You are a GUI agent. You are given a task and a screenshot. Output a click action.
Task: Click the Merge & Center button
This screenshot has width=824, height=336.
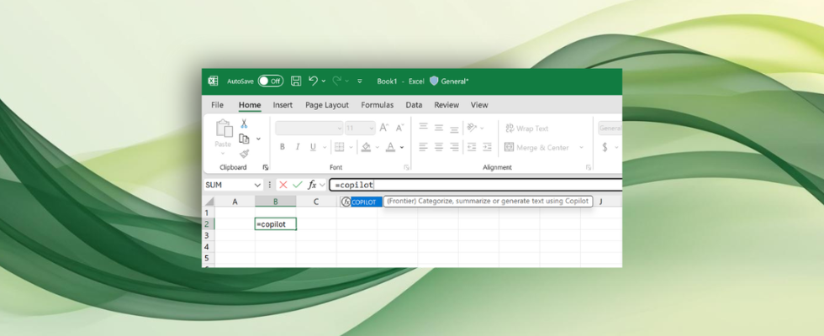click(536, 148)
